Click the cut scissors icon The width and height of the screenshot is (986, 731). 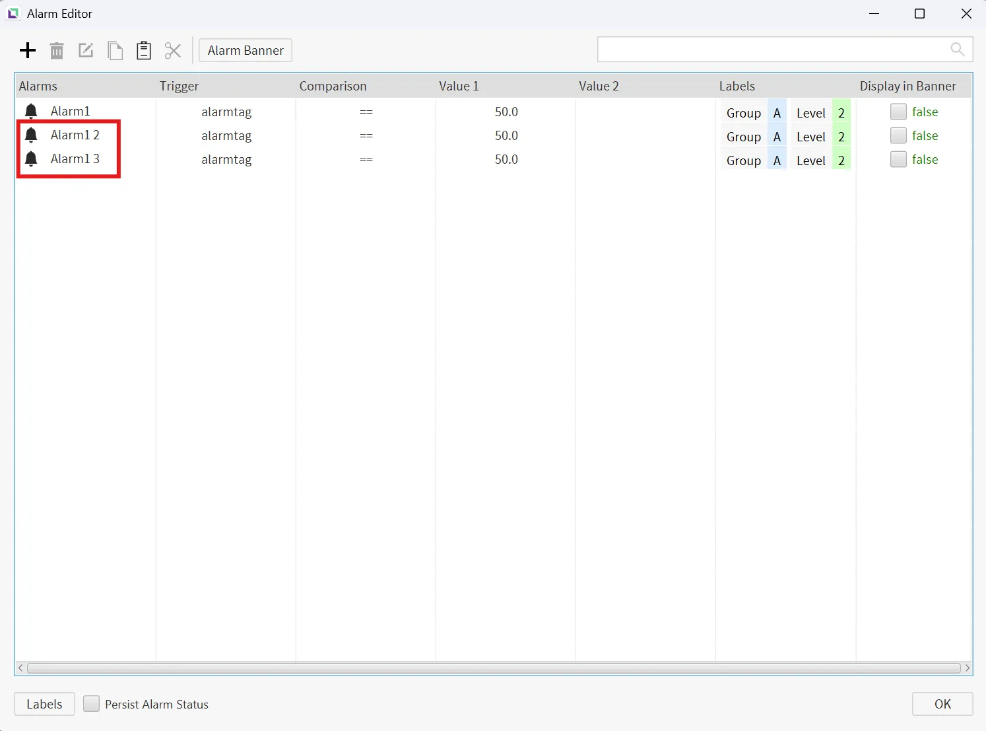173,51
